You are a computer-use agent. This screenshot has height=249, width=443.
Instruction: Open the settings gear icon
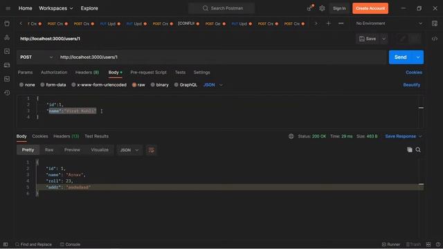(322, 8)
